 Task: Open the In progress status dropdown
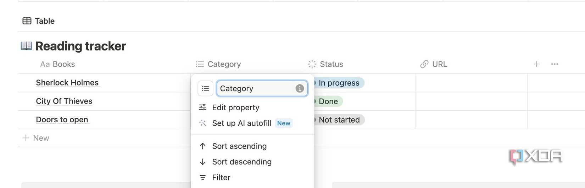point(339,83)
